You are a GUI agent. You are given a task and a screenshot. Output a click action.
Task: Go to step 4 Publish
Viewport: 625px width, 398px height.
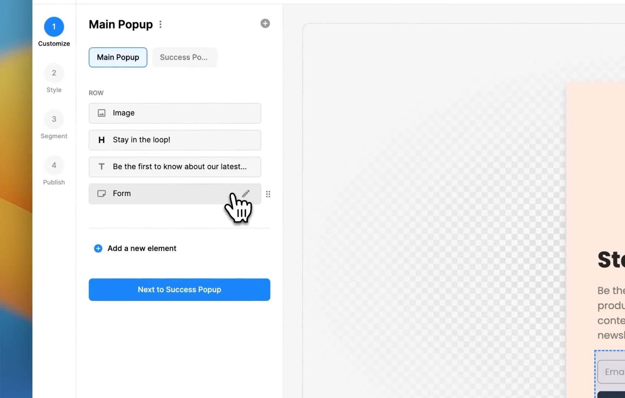pos(54,165)
